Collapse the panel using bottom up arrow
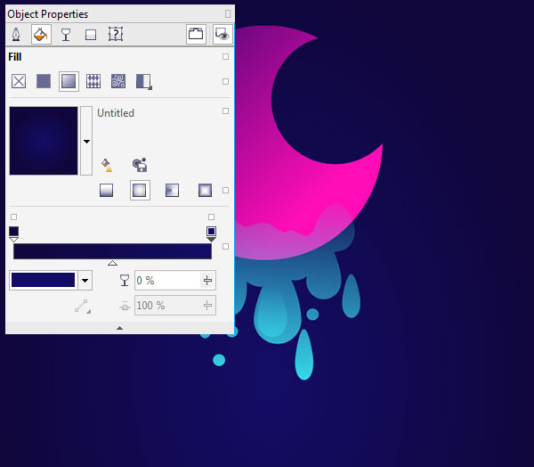534x467 pixels. point(119,328)
